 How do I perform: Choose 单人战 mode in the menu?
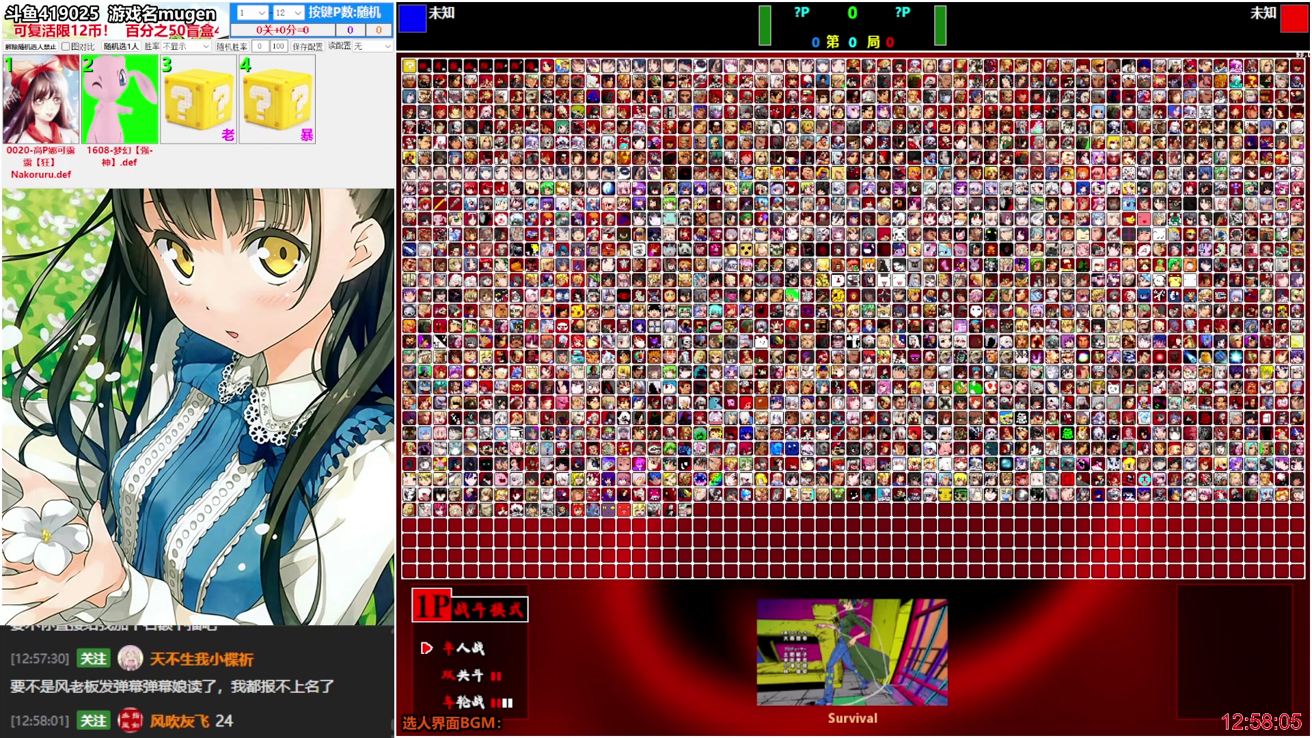click(463, 648)
